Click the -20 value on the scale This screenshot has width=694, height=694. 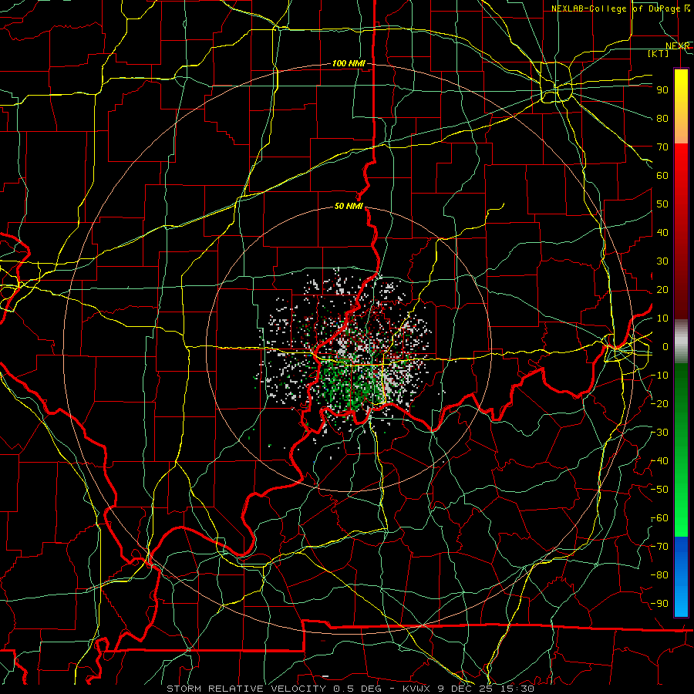pyautogui.click(x=659, y=403)
